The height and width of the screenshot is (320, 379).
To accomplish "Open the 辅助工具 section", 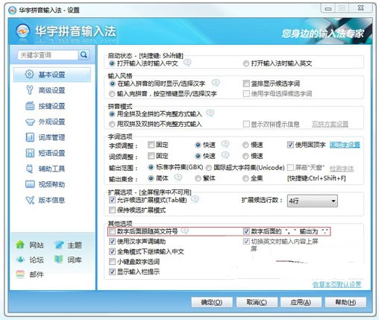I will pyautogui.click(x=52, y=169).
